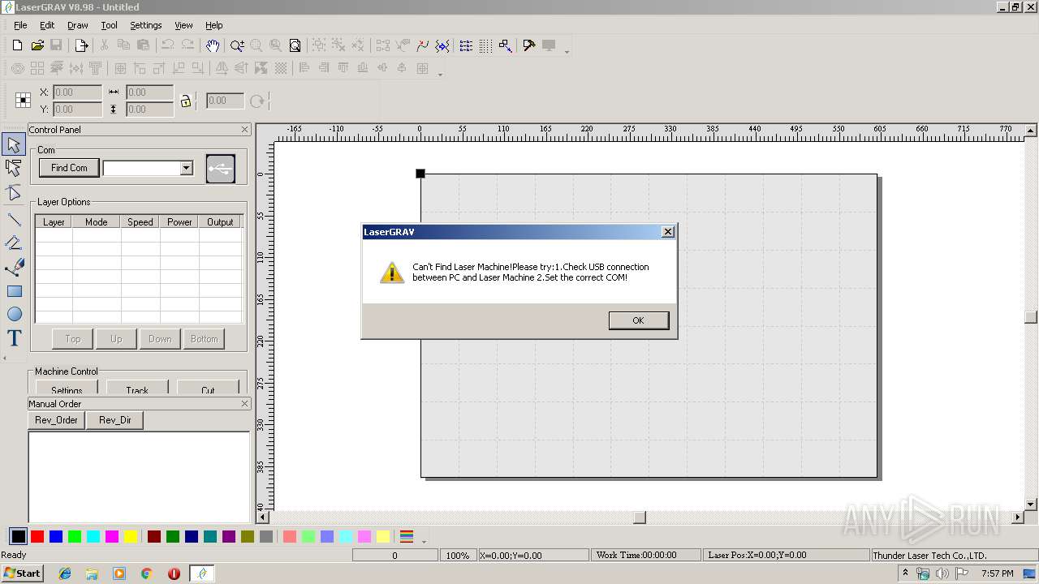Select the Line drawing tool
Image resolution: width=1039 pixels, height=584 pixels.
[x=14, y=219]
